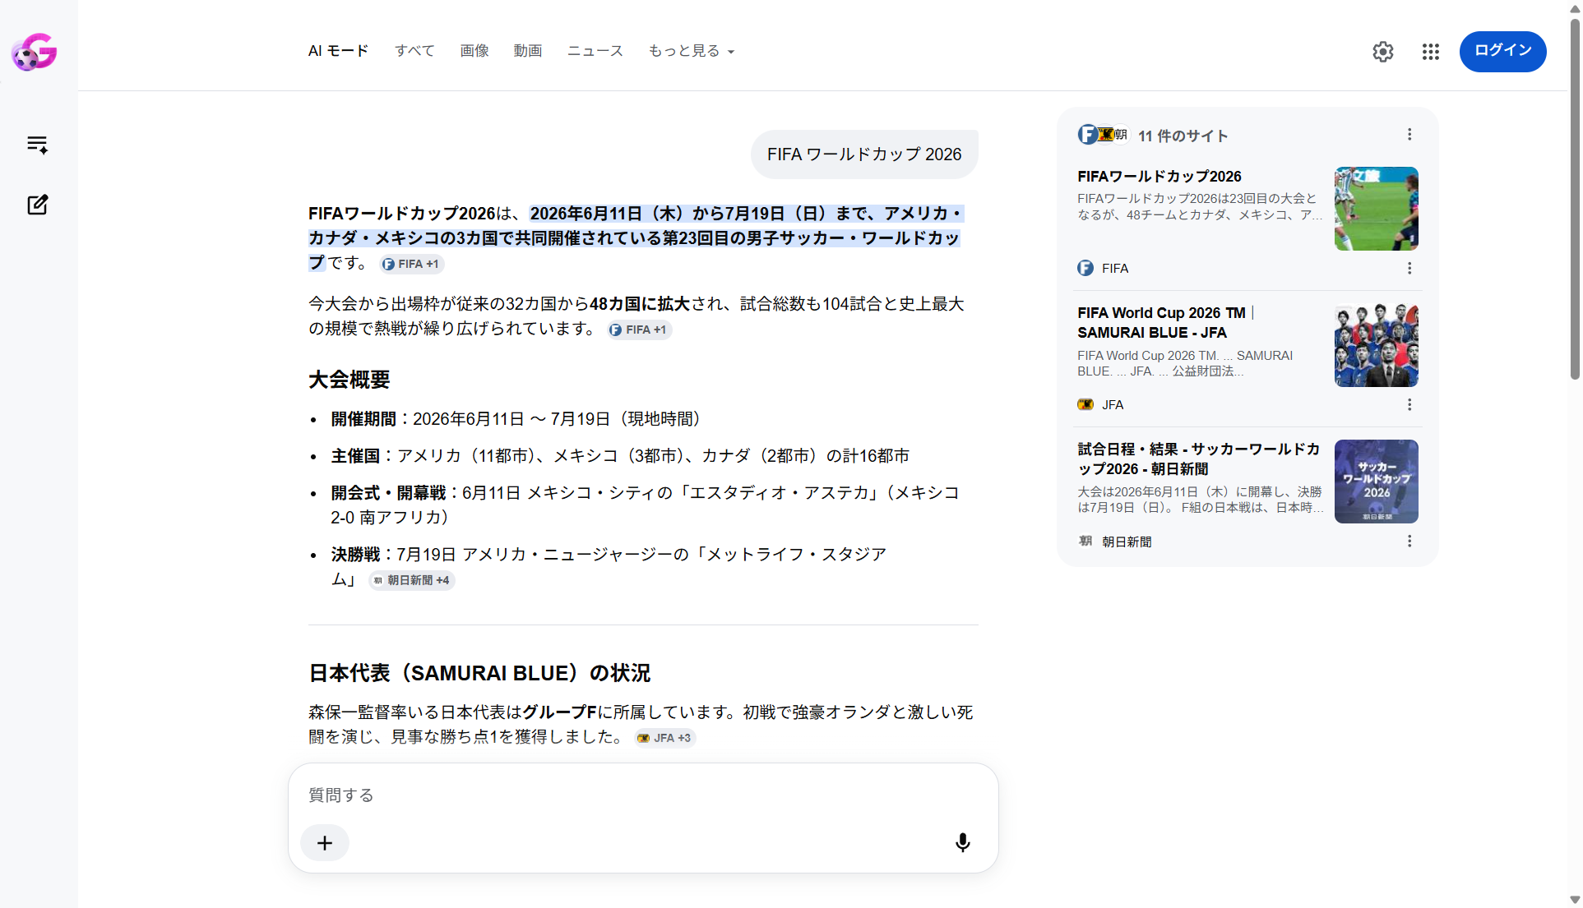The width and height of the screenshot is (1583, 908).
Task: Select the AI モード tab
Action: pyautogui.click(x=338, y=51)
